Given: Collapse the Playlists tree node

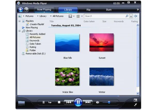Looking at the screenshot, I should (x=20, y=21).
